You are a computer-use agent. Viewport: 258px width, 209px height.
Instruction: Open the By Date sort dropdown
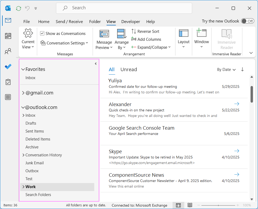pyautogui.click(x=226, y=70)
